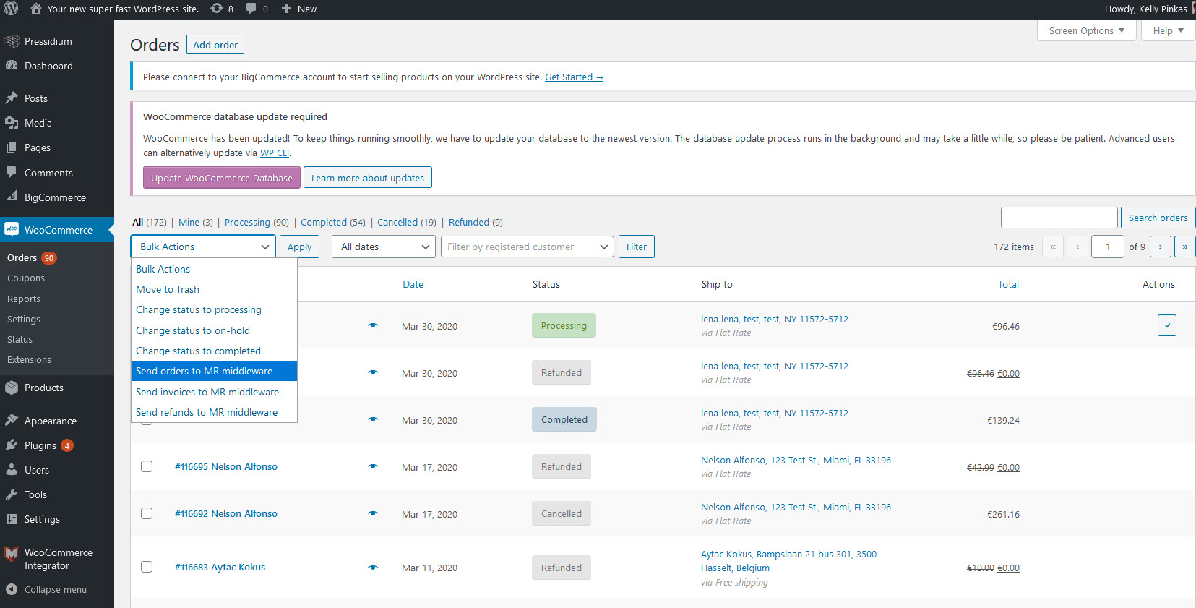The width and height of the screenshot is (1196, 608).
Task: Open the WP CLI link
Action: point(275,153)
